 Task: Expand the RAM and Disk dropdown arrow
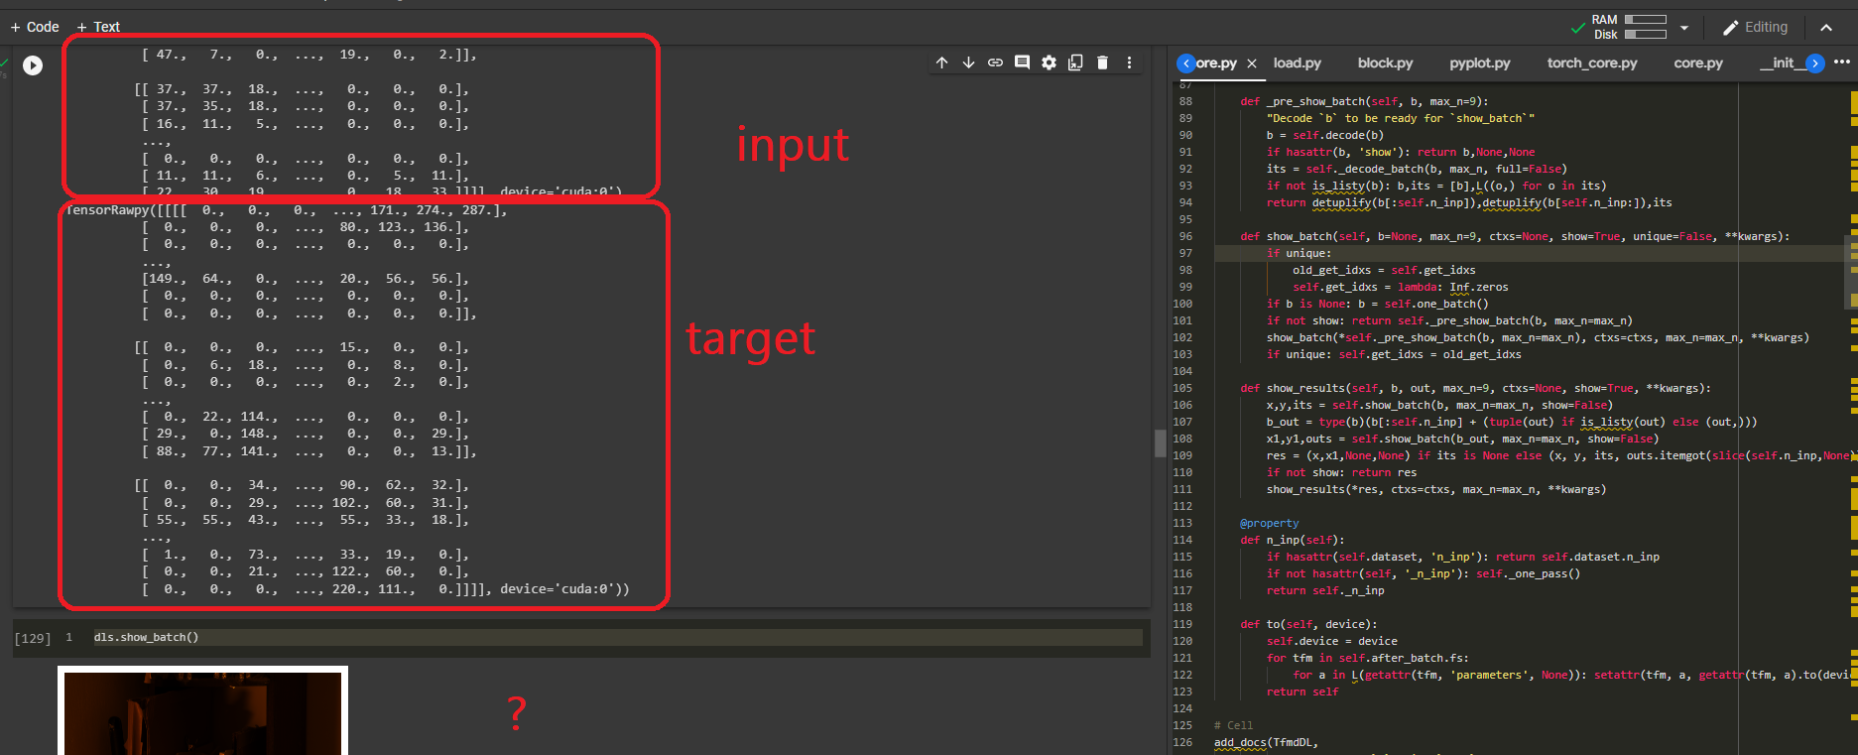(1684, 28)
